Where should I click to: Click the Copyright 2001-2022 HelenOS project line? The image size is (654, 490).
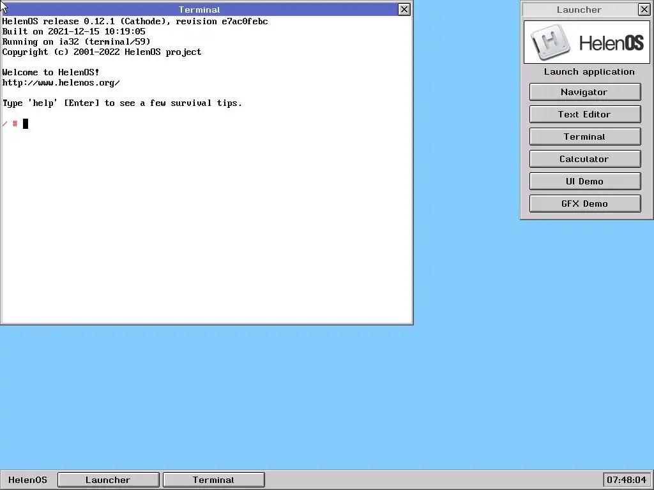pos(102,52)
